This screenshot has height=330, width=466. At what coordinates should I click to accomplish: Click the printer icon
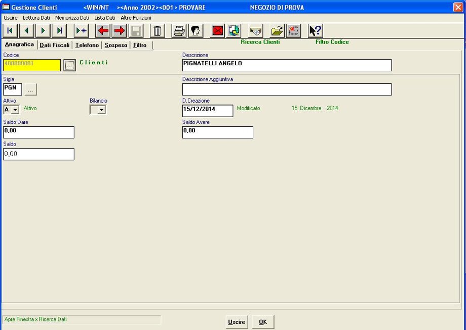179,31
